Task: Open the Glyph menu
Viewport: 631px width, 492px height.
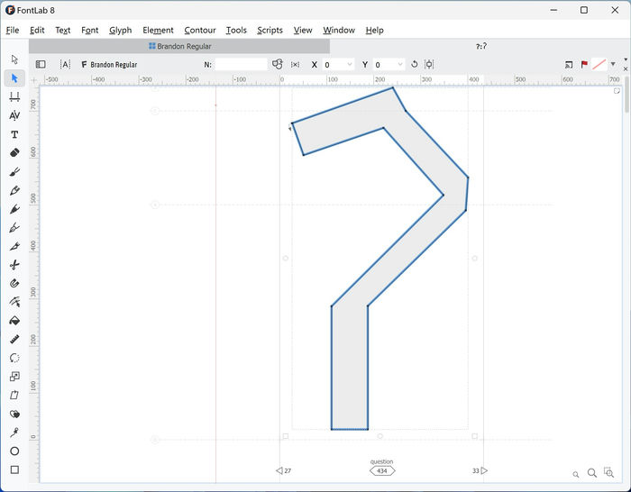Action: [x=120, y=30]
